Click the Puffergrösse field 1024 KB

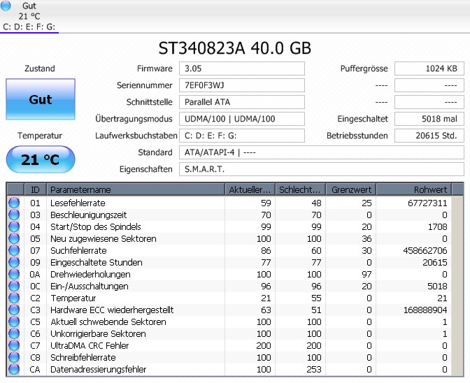(x=429, y=68)
